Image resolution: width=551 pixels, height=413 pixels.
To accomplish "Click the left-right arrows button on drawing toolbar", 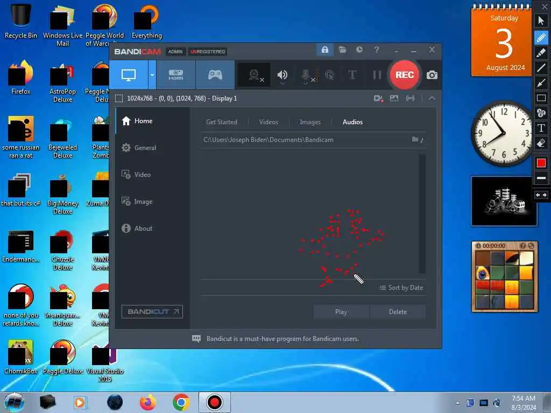I will [541, 195].
